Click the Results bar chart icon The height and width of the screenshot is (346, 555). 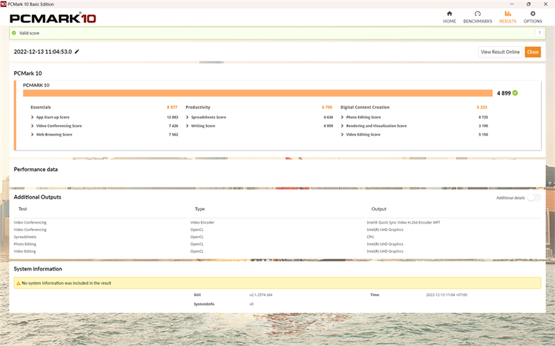coord(508,13)
